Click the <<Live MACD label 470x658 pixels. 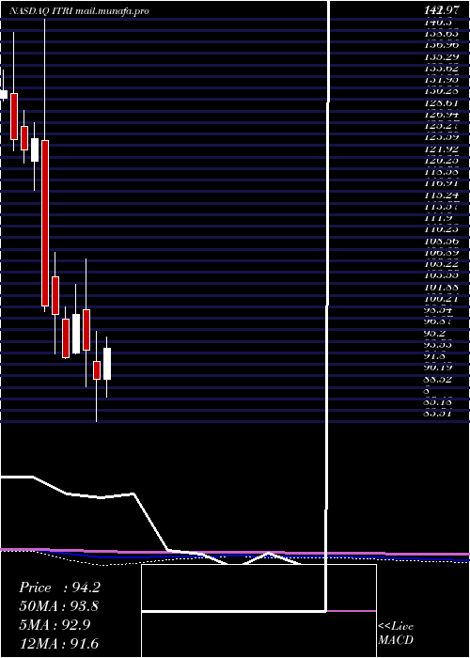tap(396, 634)
